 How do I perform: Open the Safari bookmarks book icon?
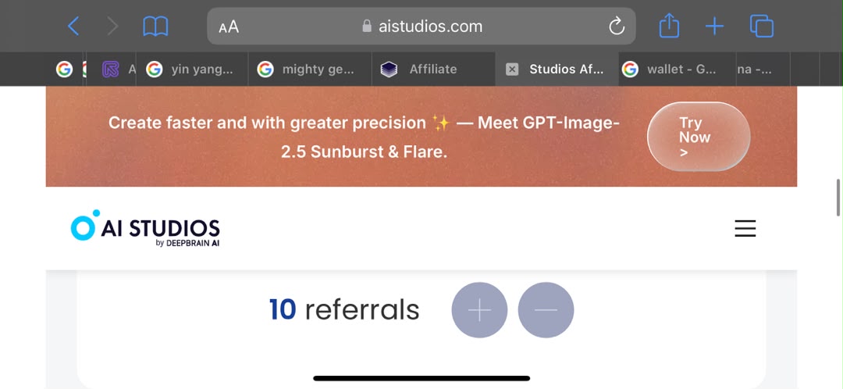tap(155, 26)
